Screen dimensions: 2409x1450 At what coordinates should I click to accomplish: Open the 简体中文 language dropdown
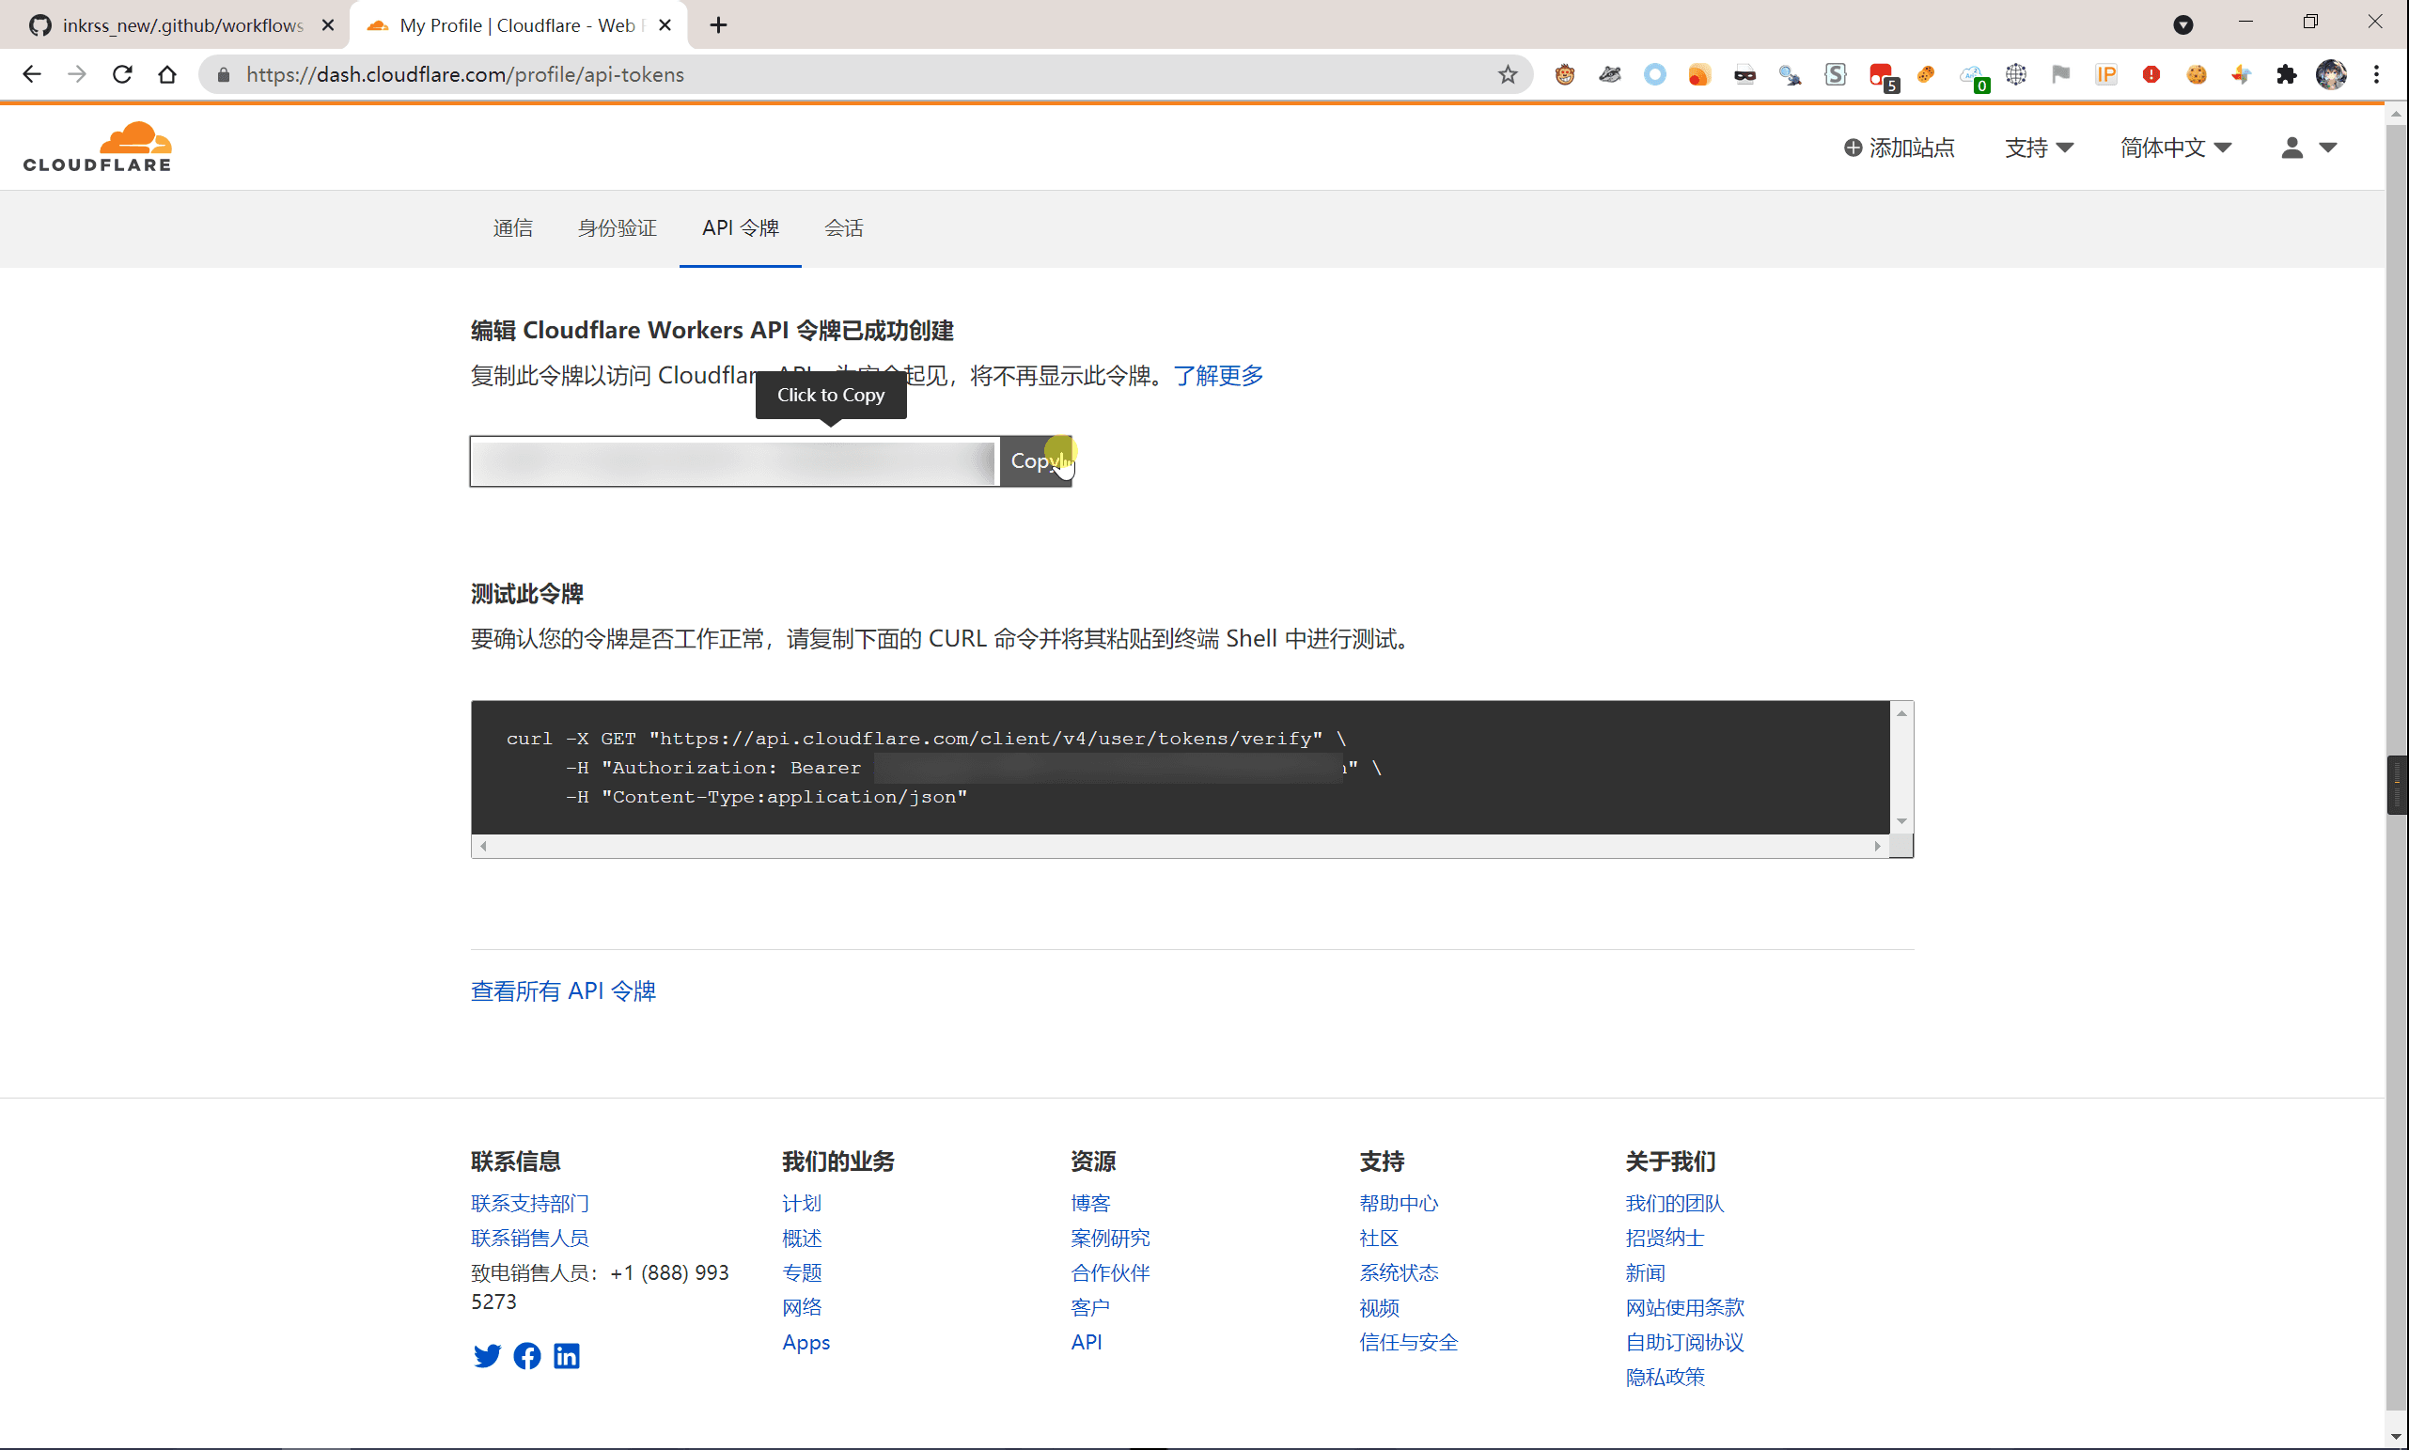tap(2175, 148)
